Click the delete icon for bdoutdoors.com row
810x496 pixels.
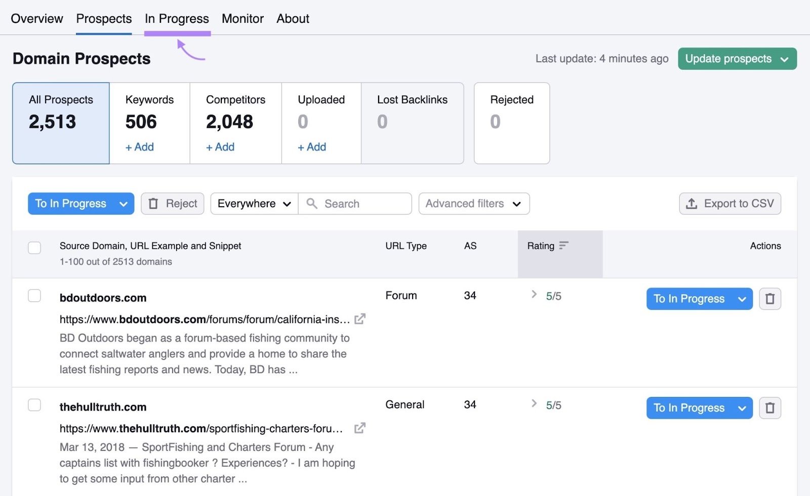[x=770, y=299]
